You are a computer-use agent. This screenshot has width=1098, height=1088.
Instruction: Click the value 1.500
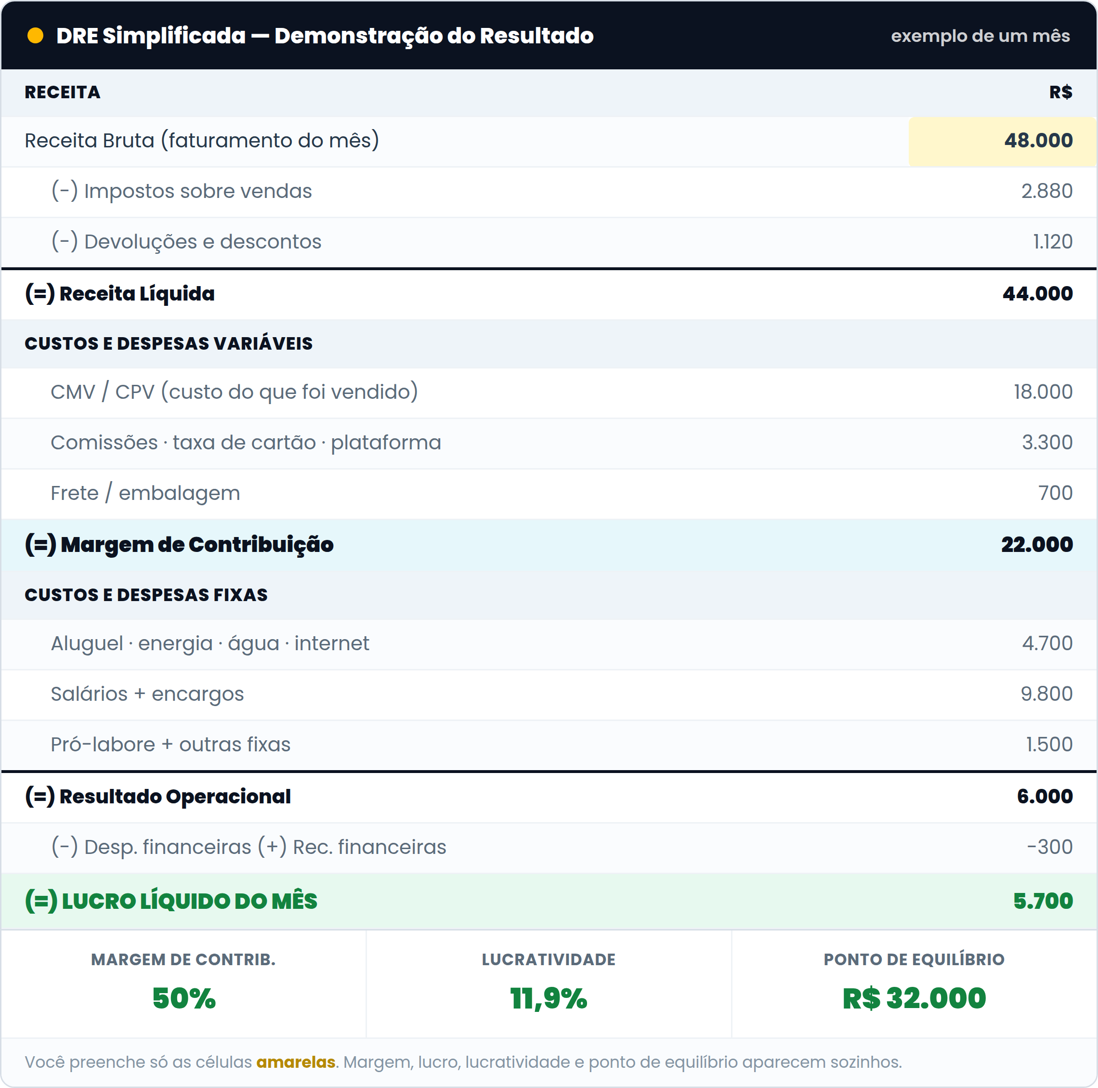click(x=1049, y=744)
